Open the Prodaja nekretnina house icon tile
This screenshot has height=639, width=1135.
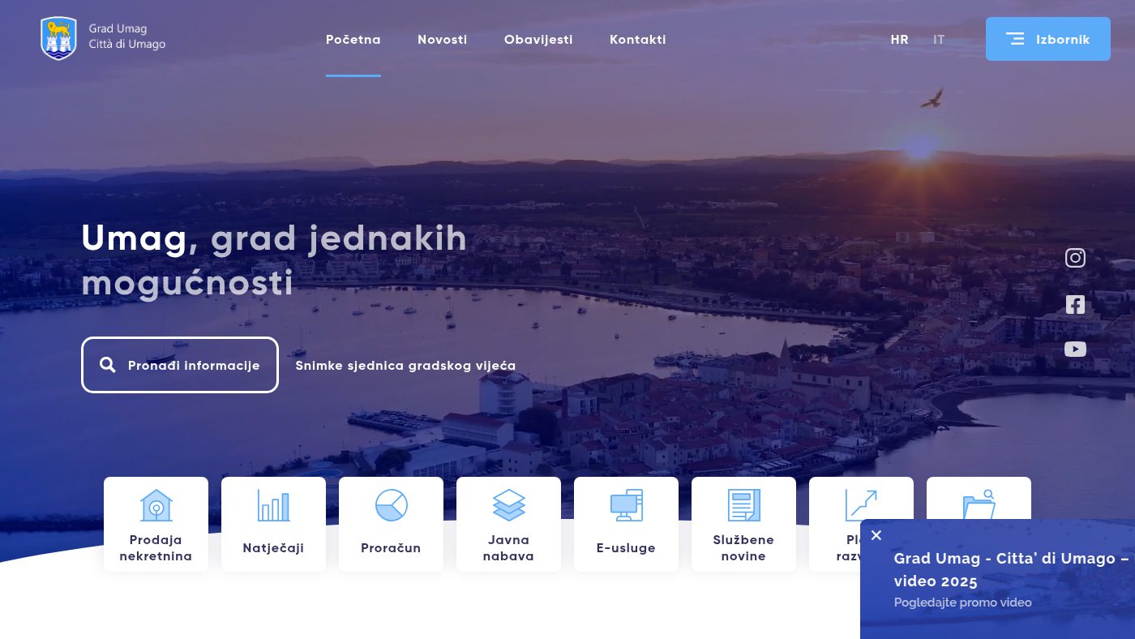tap(156, 524)
